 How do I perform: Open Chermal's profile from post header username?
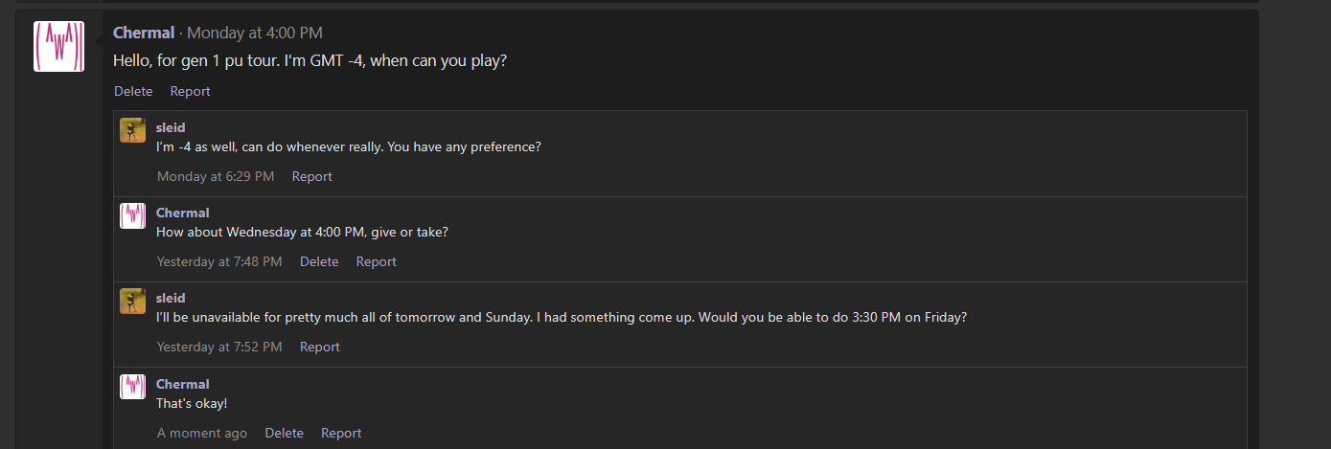(x=144, y=33)
